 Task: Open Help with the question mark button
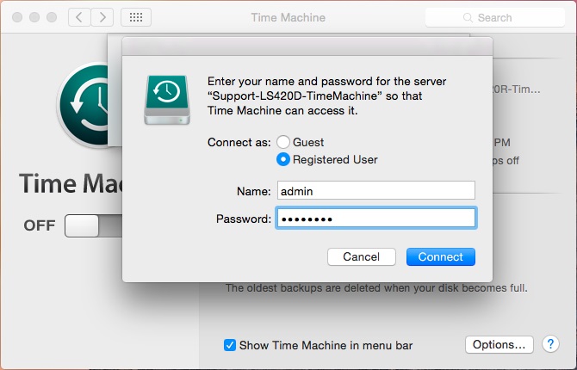coord(551,345)
